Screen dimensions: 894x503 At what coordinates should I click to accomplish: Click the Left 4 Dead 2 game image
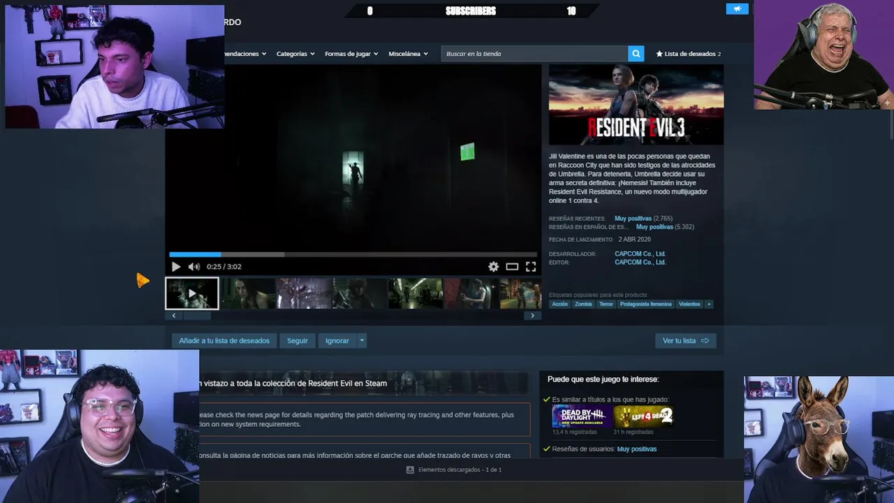pyautogui.click(x=643, y=416)
